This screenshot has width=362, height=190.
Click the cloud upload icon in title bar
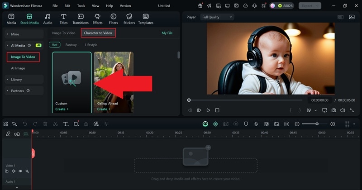245,6
